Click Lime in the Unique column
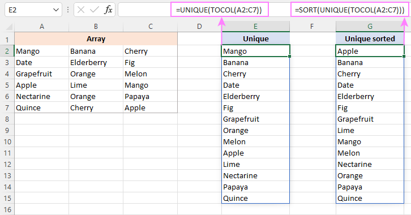 255,165
